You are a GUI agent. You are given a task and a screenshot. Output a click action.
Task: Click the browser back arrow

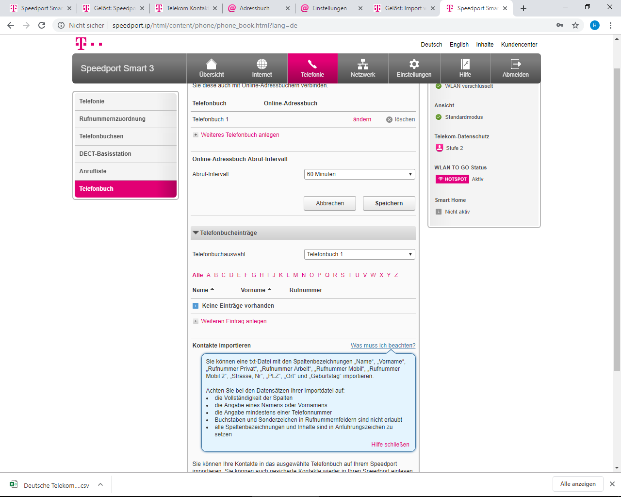(x=11, y=25)
